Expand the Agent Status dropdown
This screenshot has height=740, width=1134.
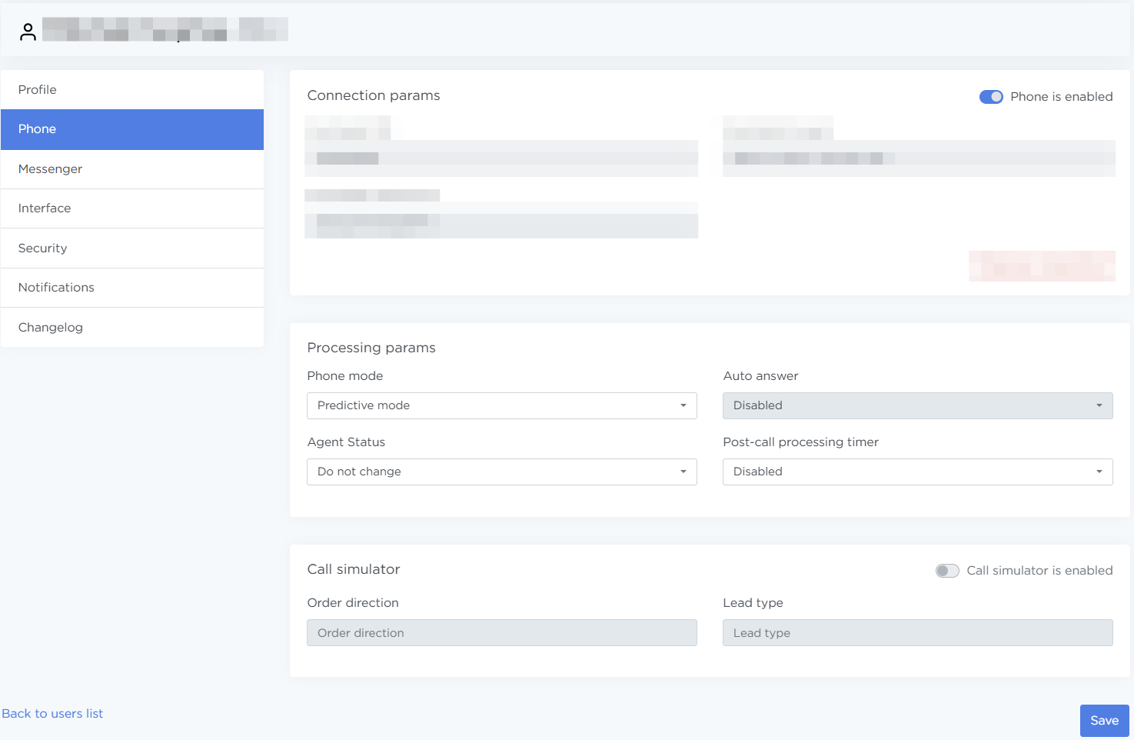501,472
